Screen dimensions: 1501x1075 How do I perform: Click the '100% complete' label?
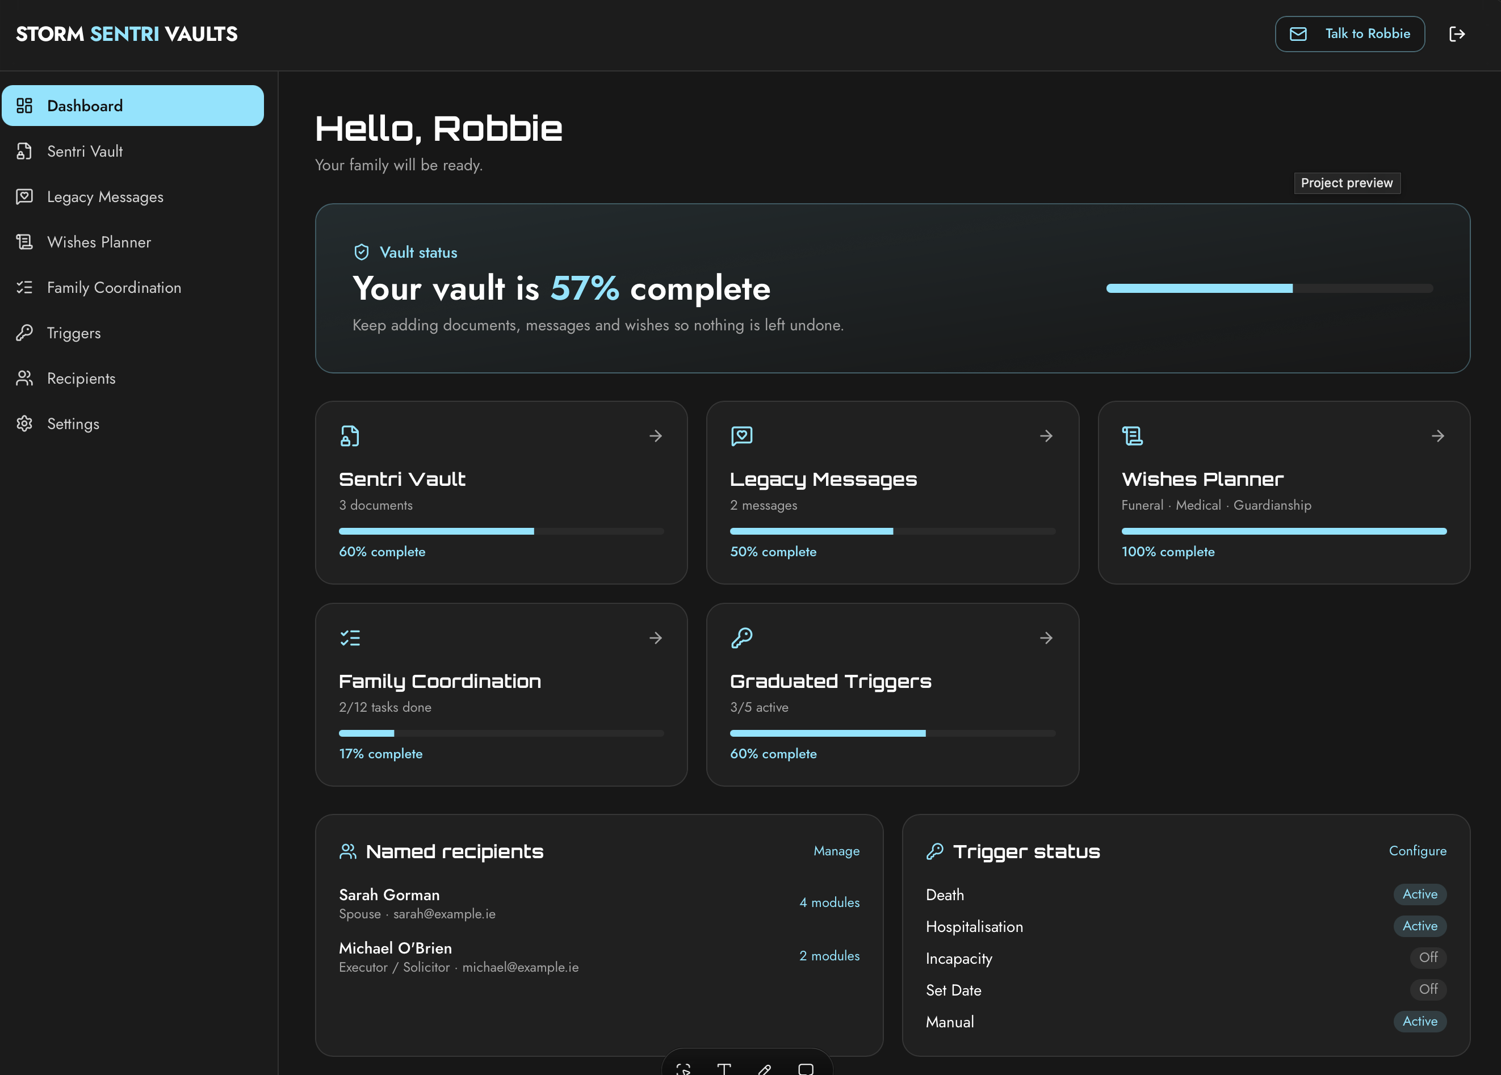pos(1168,552)
